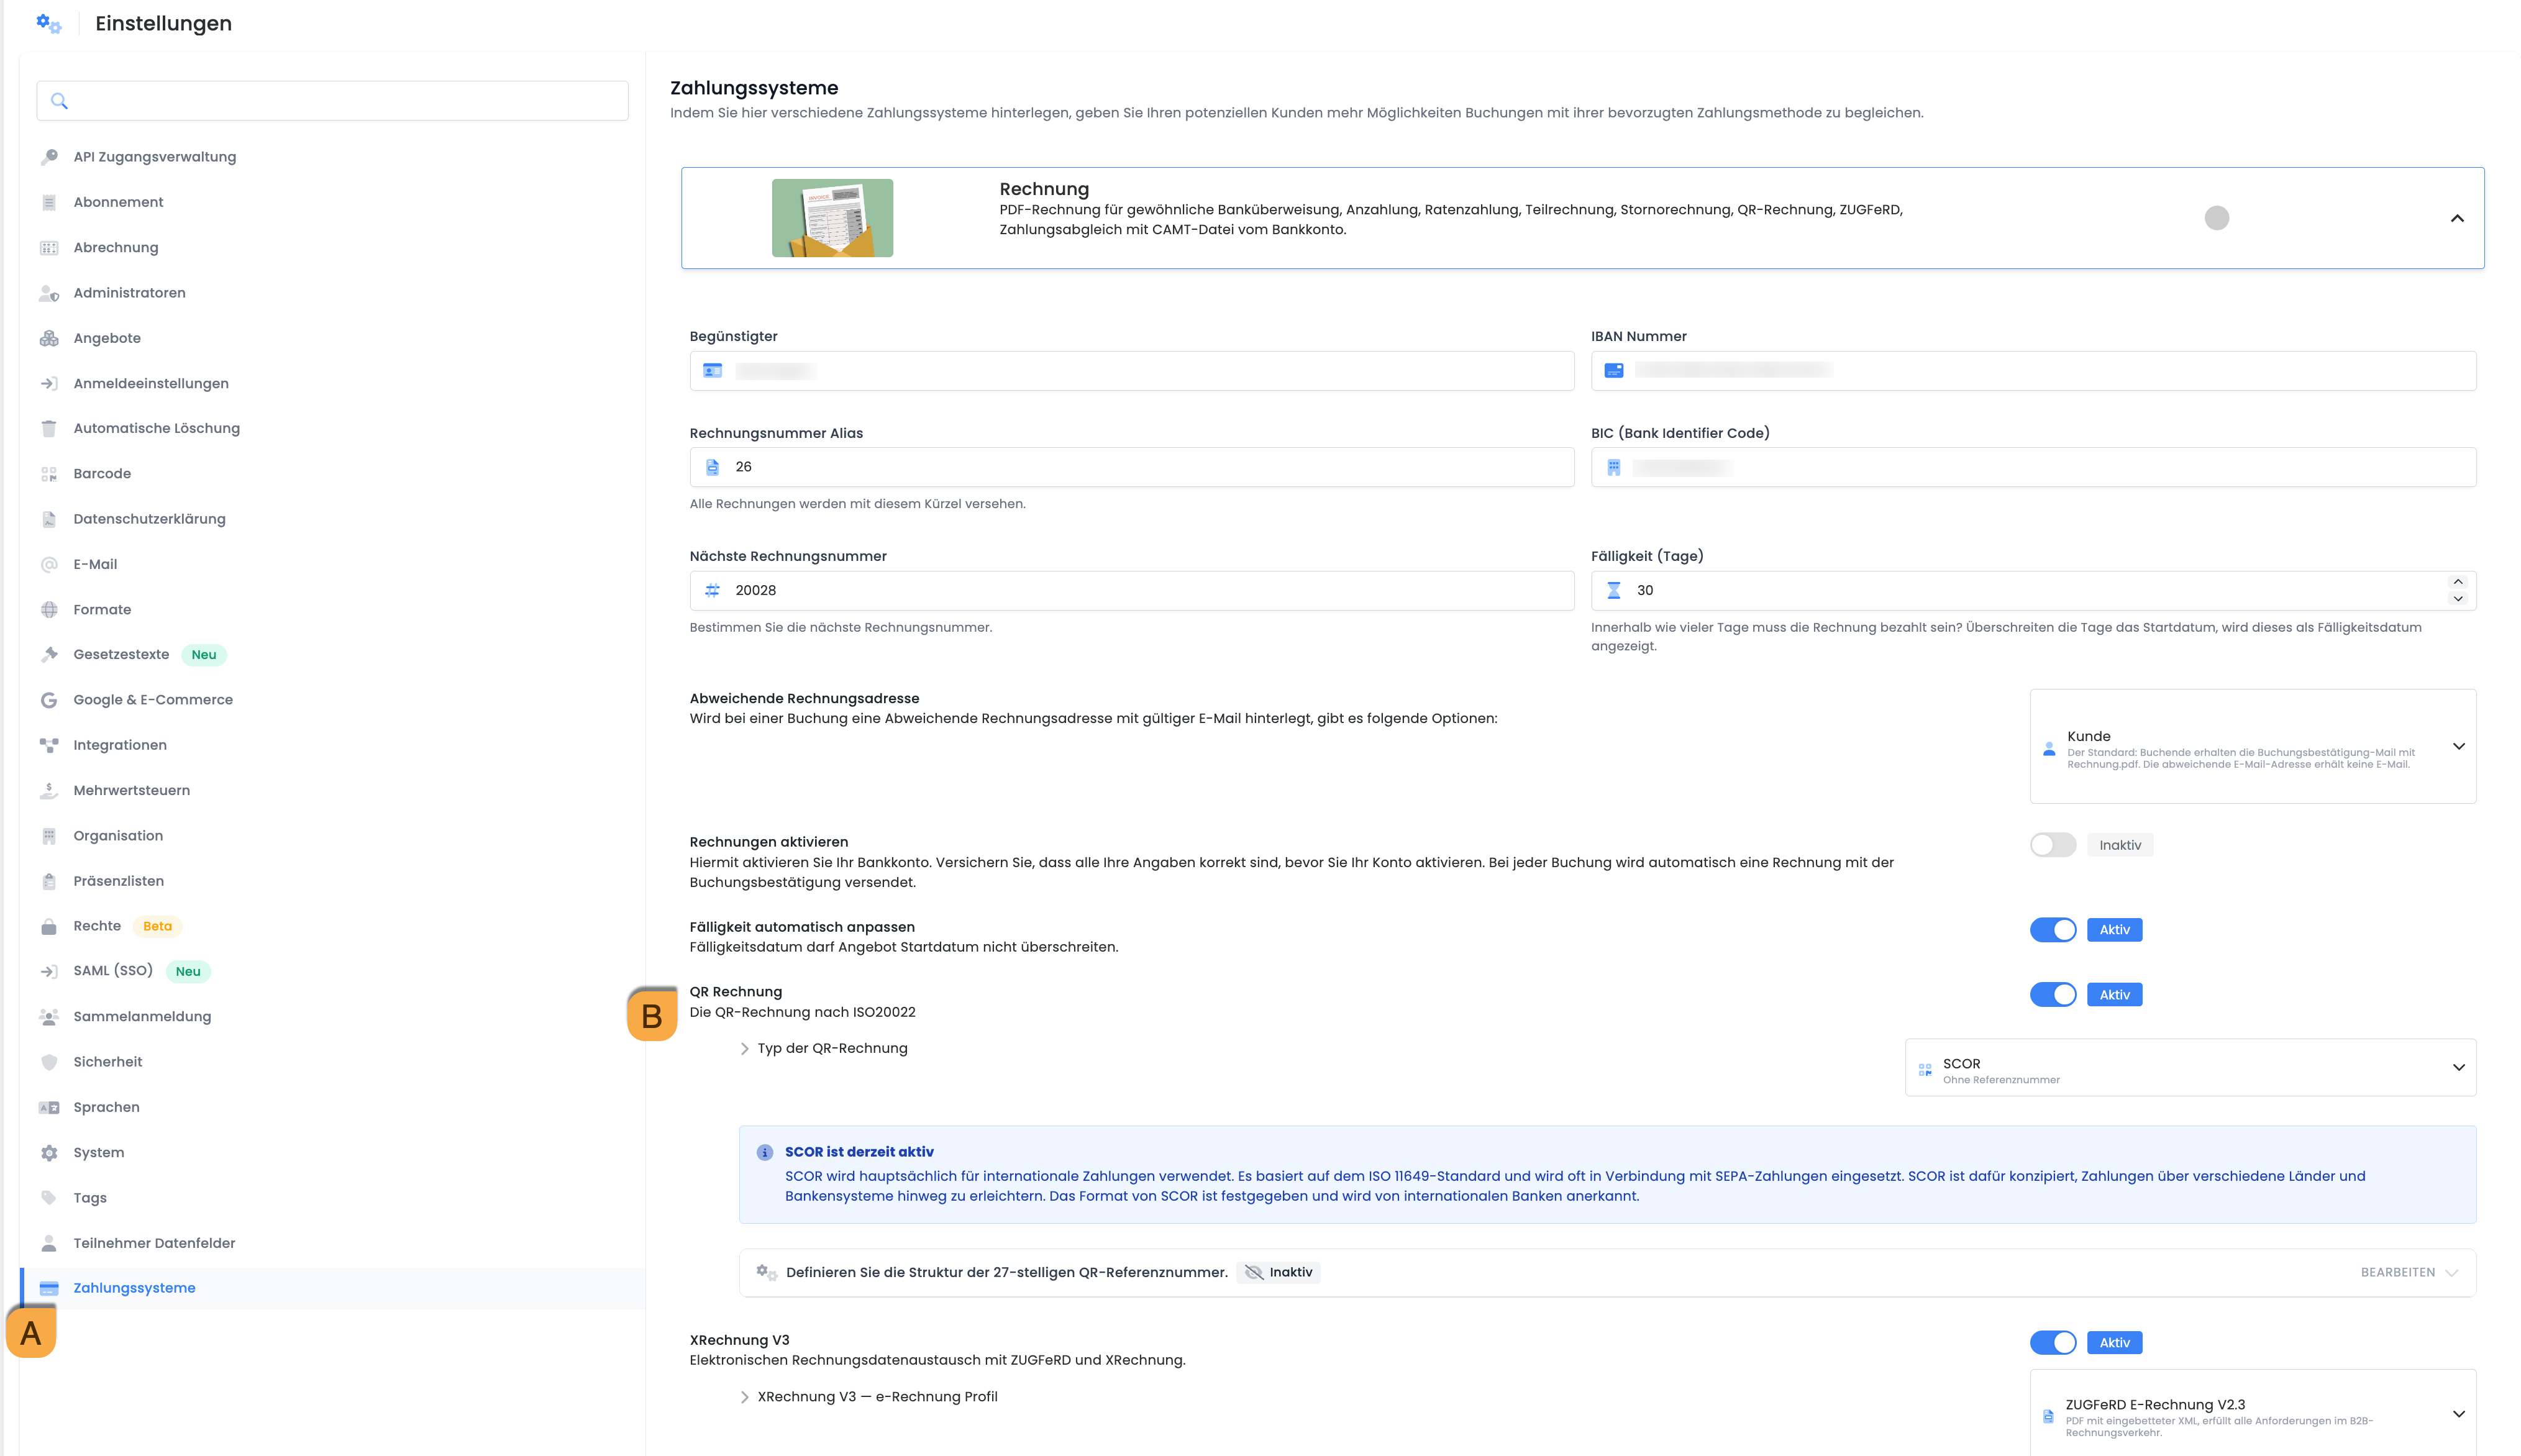This screenshot has height=1456, width=2521.
Task: Click the info icon in SCOR notice
Action: coord(765,1152)
